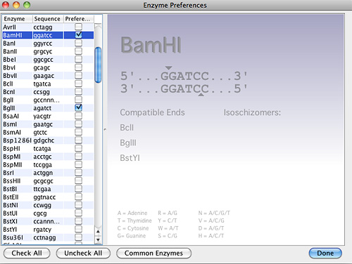
Task: Click the Preferred column header
Action: pos(79,19)
